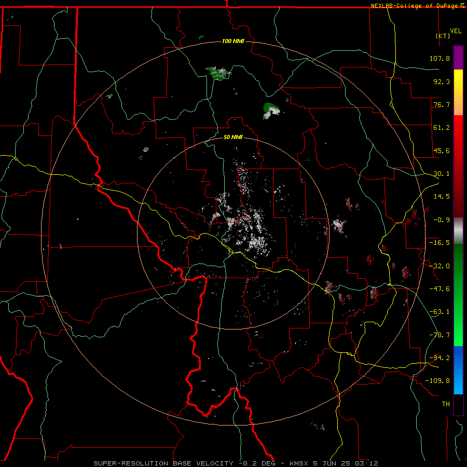Click the green and white echo northeast of center

pyautogui.click(x=271, y=111)
